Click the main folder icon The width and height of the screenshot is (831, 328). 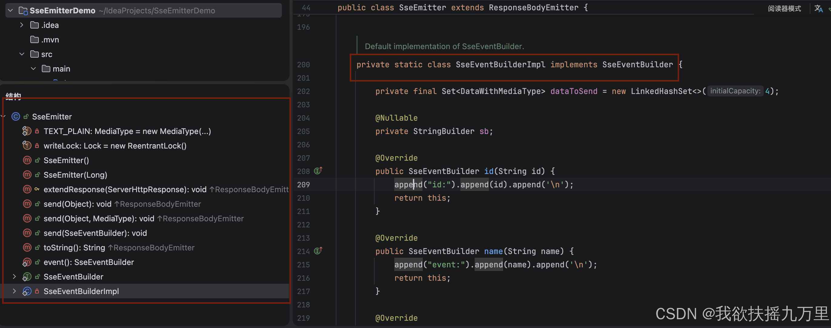(46, 69)
